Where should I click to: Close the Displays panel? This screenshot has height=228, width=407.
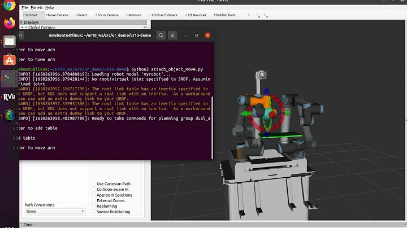[145, 22]
